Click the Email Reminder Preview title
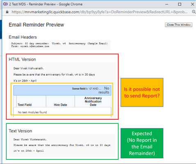Image resolution: width=196 pixels, height=164 pixels. click(x=36, y=25)
